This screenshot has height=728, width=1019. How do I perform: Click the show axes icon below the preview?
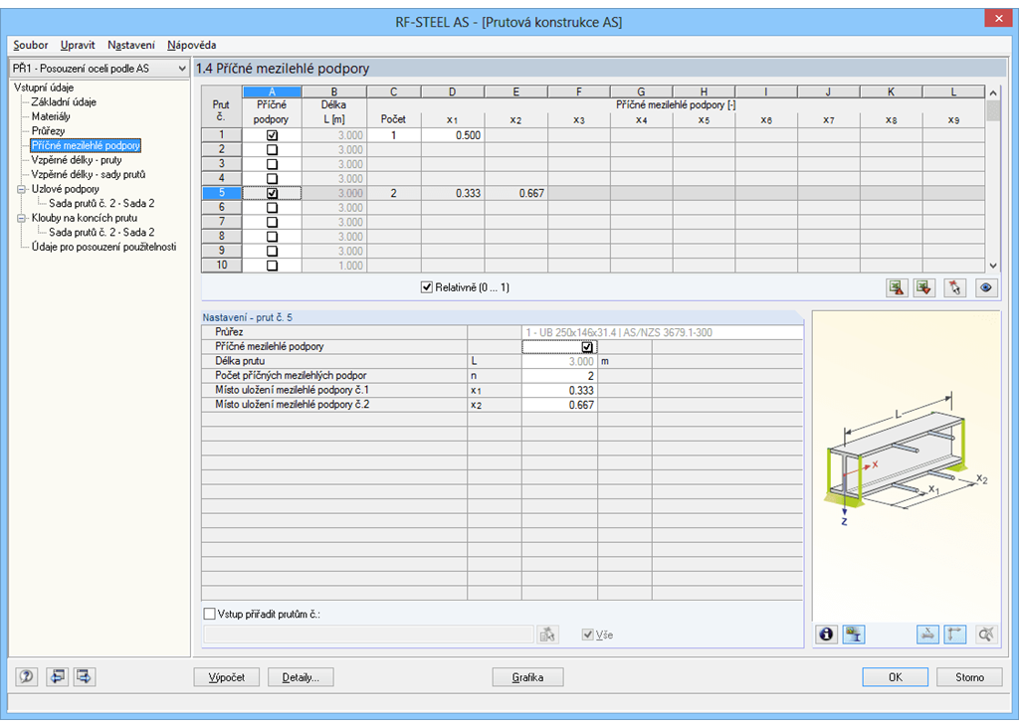point(955,634)
